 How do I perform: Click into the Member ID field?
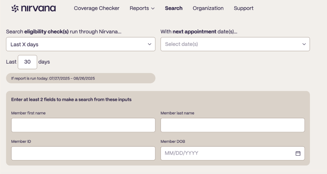pyautogui.click(x=83, y=153)
